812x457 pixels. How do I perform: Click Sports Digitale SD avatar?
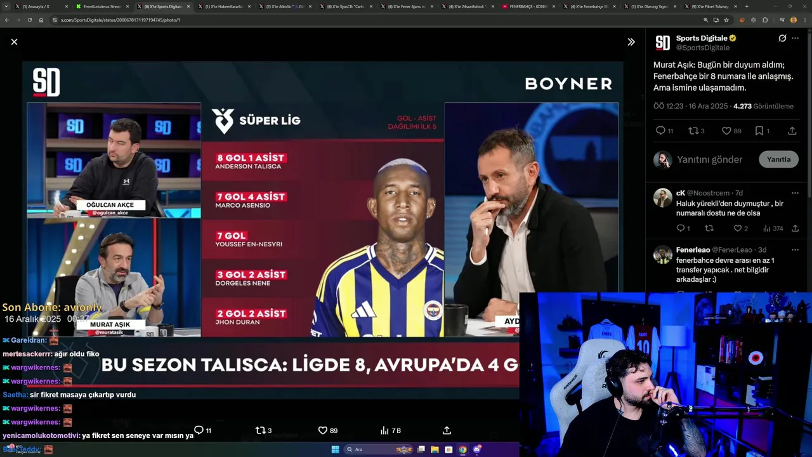click(663, 43)
